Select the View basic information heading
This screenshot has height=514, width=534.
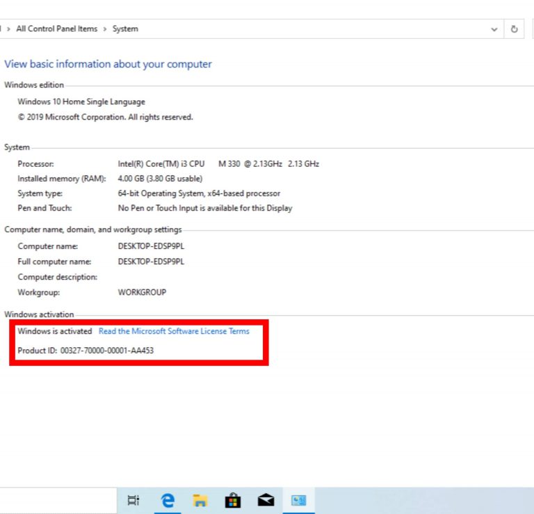click(x=108, y=64)
